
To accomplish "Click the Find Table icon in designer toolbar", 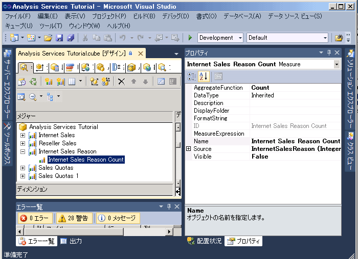I will click(x=21, y=97).
